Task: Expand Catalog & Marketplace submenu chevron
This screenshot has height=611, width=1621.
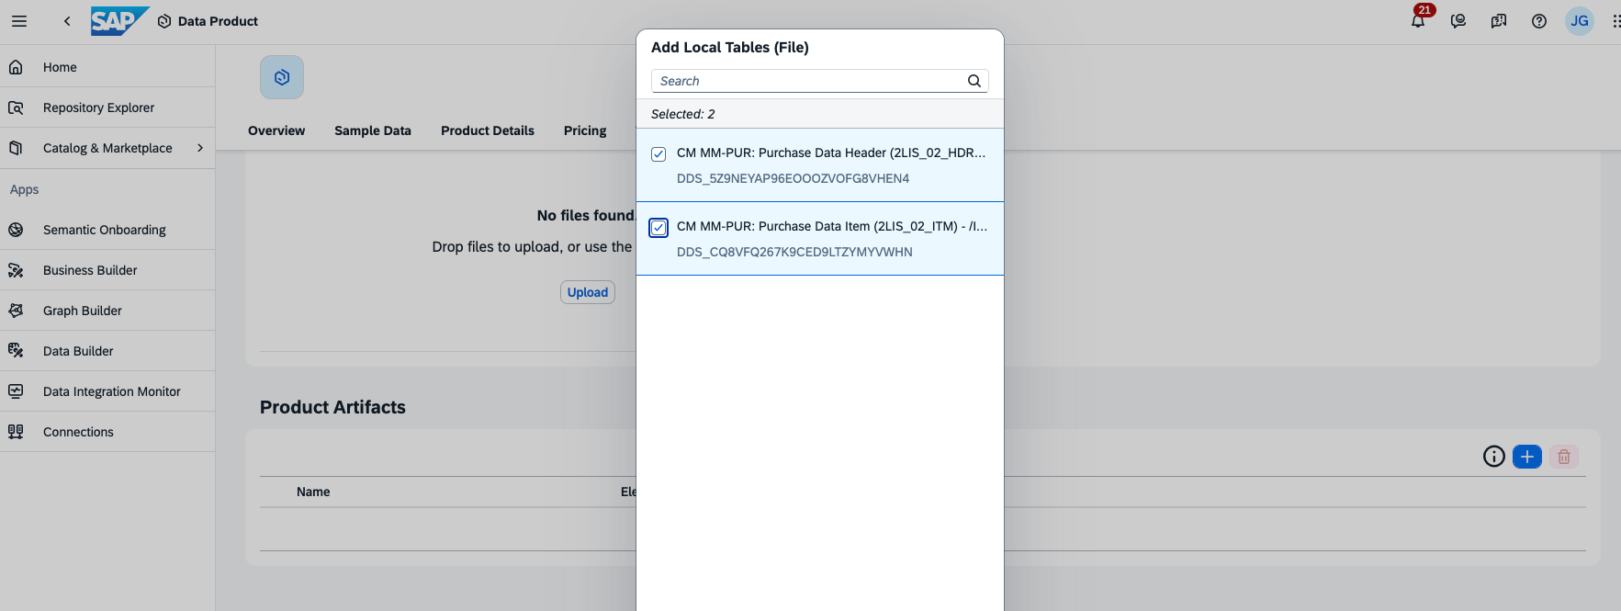Action: [200, 148]
